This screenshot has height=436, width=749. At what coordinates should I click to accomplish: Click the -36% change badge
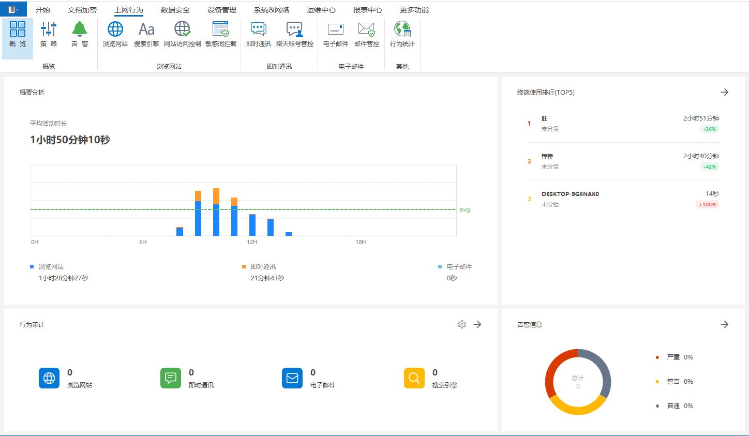710,129
